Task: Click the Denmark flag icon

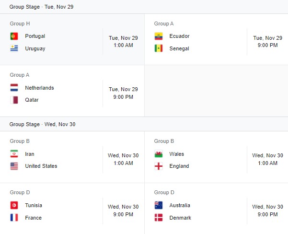Action: pos(159,218)
